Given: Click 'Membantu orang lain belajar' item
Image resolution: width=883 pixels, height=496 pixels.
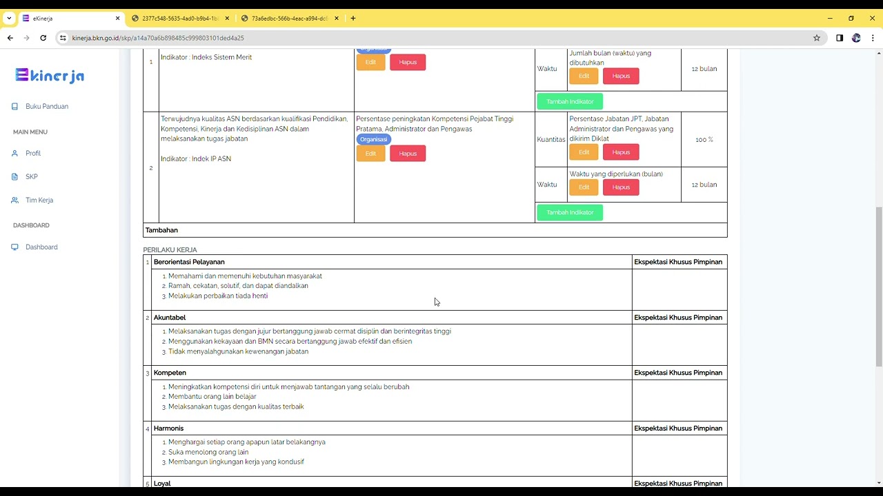Looking at the screenshot, I should tap(212, 397).
